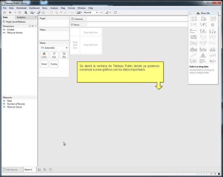The width and height of the screenshot is (223, 177).
Task: Click the back arrow in the toolbar
Action: coord(10,13)
